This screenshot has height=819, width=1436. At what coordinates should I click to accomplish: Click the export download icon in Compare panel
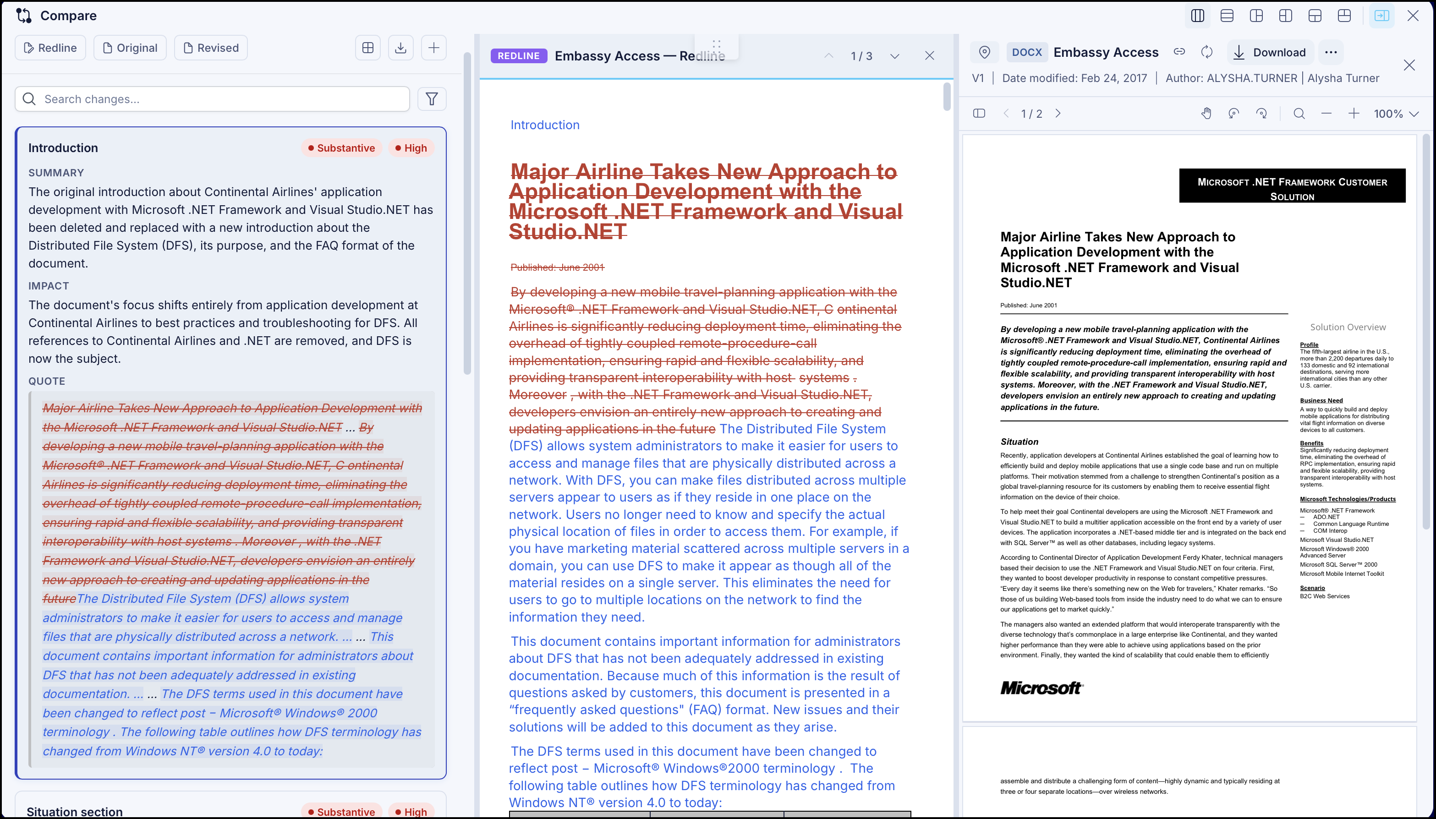(400, 48)
